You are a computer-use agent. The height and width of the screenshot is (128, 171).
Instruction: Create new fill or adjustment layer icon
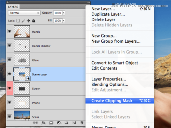coord(59,123)
